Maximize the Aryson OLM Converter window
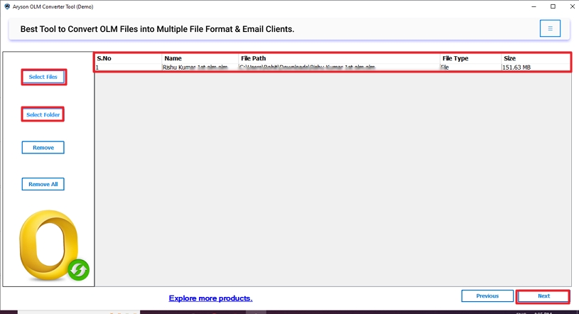The height and width of the screenshot is (314, 579). click(x=553, y=6)
